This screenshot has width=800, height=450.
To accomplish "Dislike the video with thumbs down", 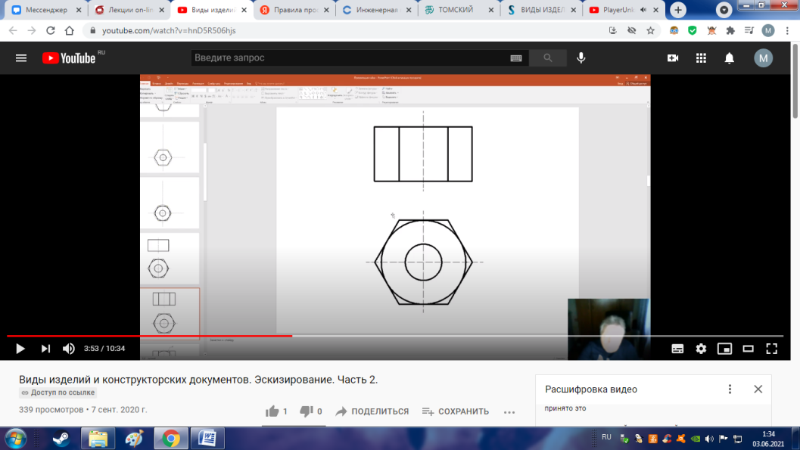I will coord(307,411).
